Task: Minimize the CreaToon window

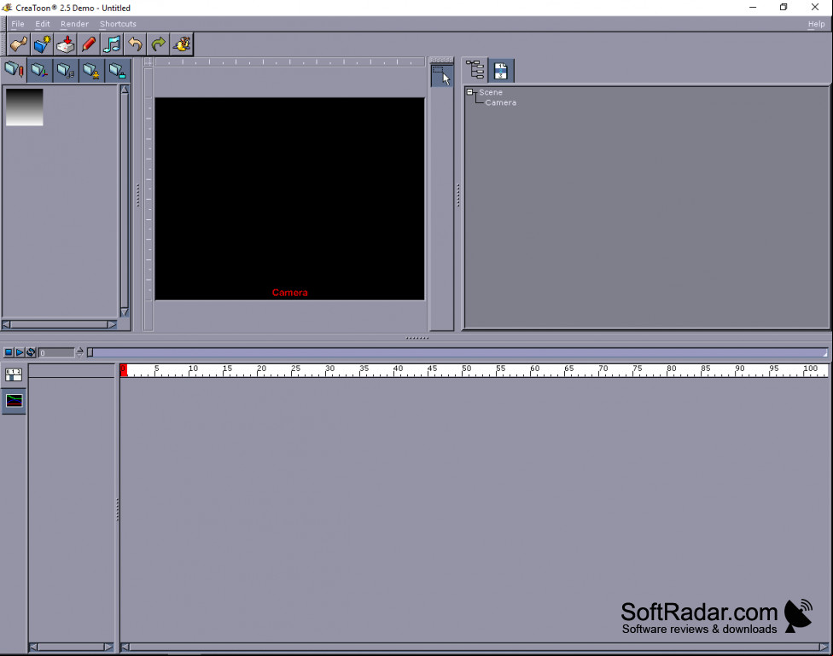Action: (753, 8)
